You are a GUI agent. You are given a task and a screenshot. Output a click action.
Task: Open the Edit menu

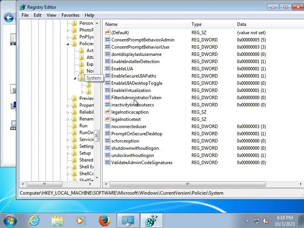pos(37,15)
